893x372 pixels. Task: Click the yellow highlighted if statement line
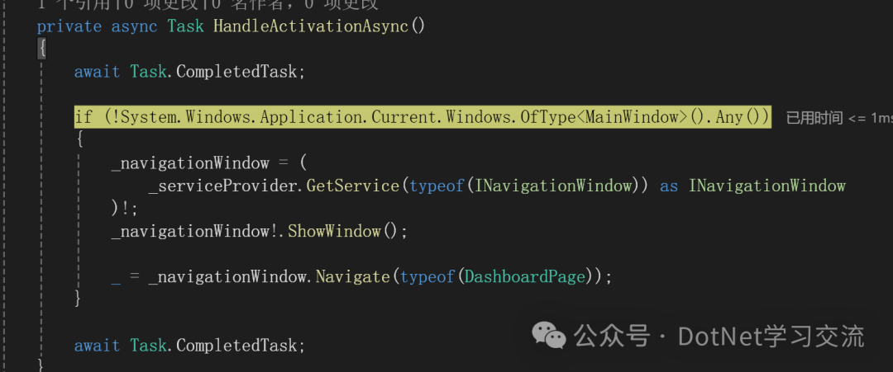pyautogui.click(x=423, y=118)
